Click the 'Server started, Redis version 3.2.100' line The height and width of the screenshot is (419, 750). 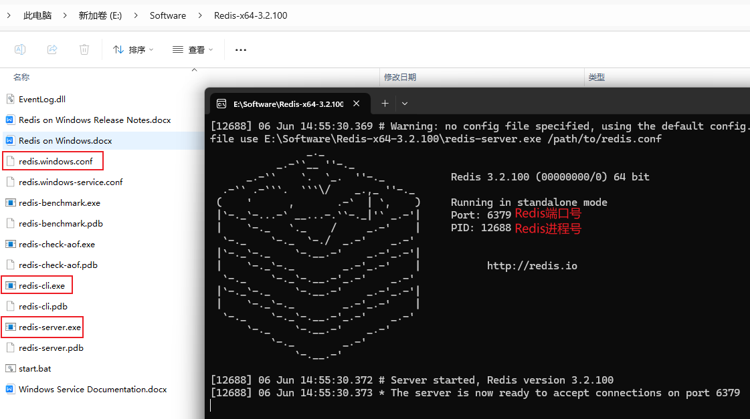412,380
